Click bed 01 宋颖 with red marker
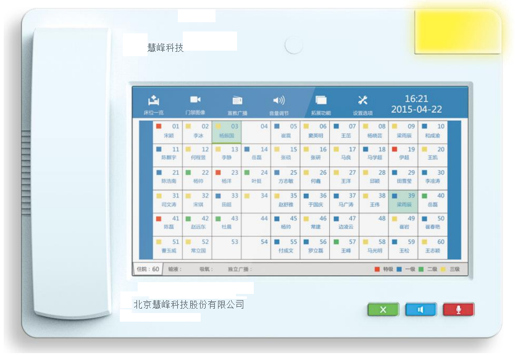515x355 pixels. pyautogui.click(x=167, y=132)
